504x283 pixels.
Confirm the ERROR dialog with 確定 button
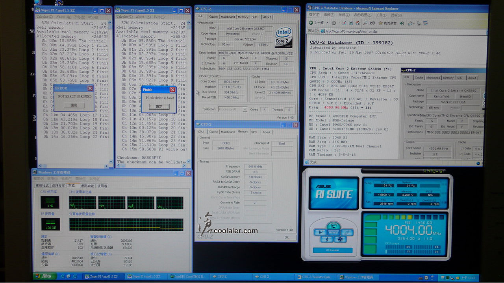74,105
